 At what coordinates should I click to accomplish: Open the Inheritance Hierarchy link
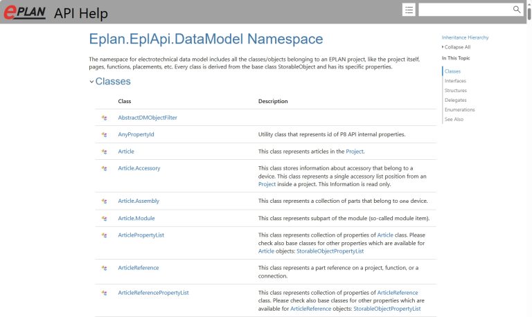pyautogui.click(x=465, y=37)
